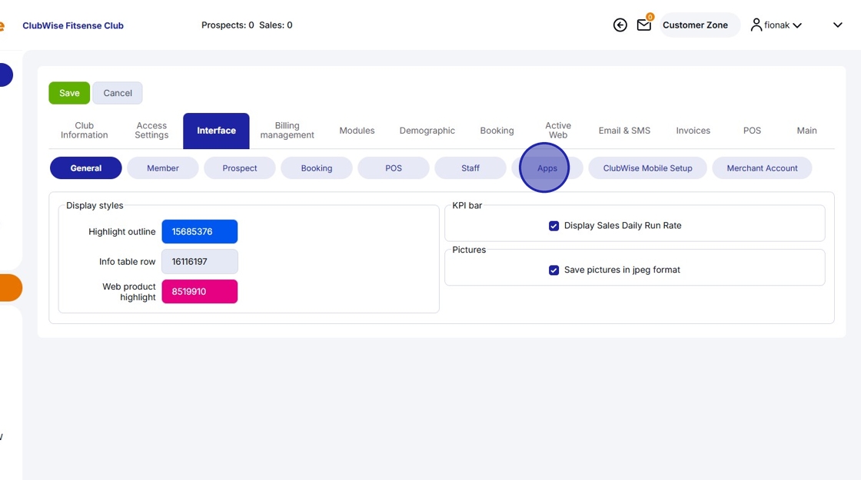Go to the Main tab

pyautogui.click(x=806, y=131)
